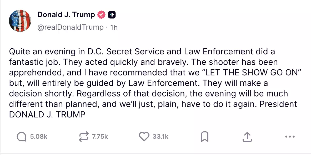The width and height of the screenshot is (311, 155).
Task: Open the flag-themed profile avatar
Action: tap(20, 21)
